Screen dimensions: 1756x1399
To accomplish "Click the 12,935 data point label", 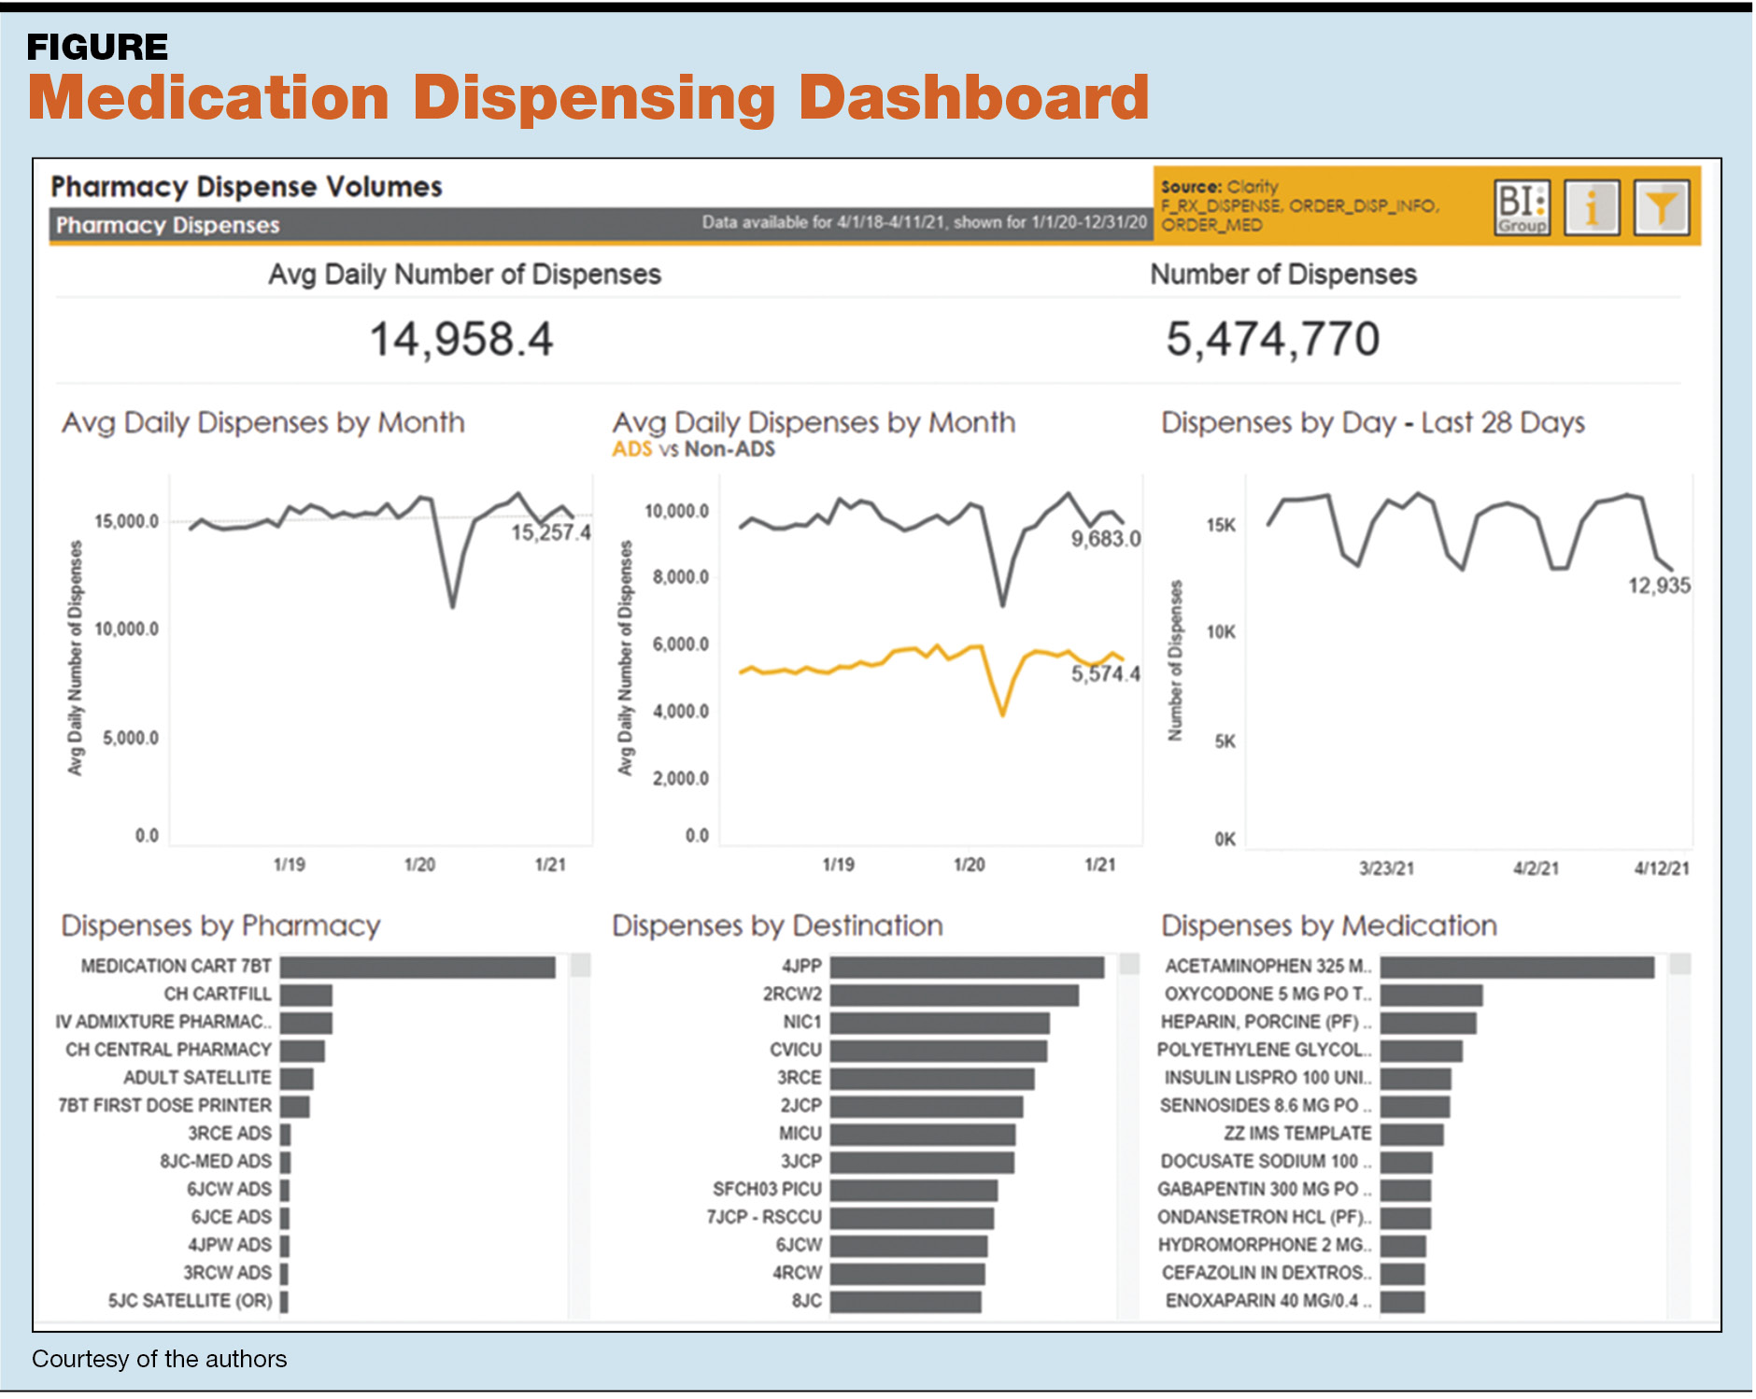I will (1659, 586).
